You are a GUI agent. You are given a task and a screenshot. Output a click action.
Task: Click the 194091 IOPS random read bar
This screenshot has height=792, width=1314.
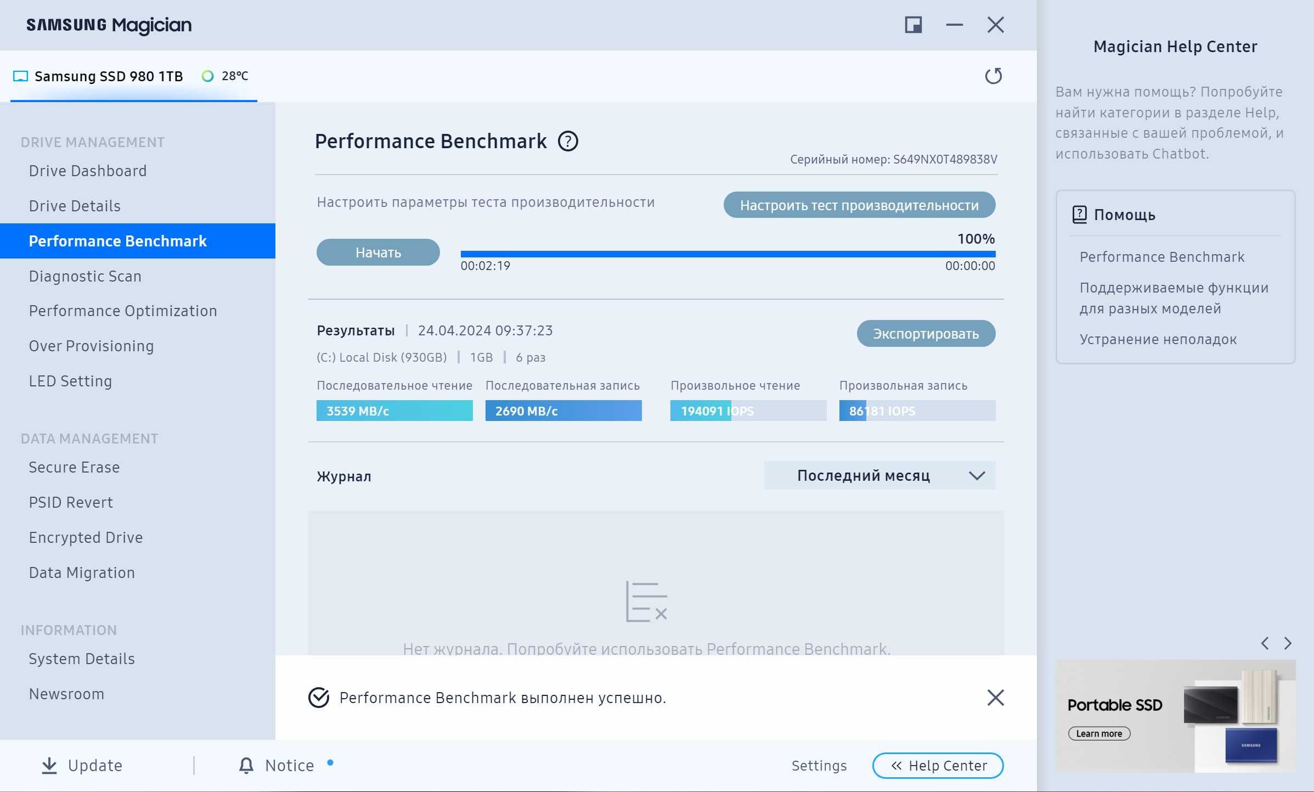coord(748,411)
